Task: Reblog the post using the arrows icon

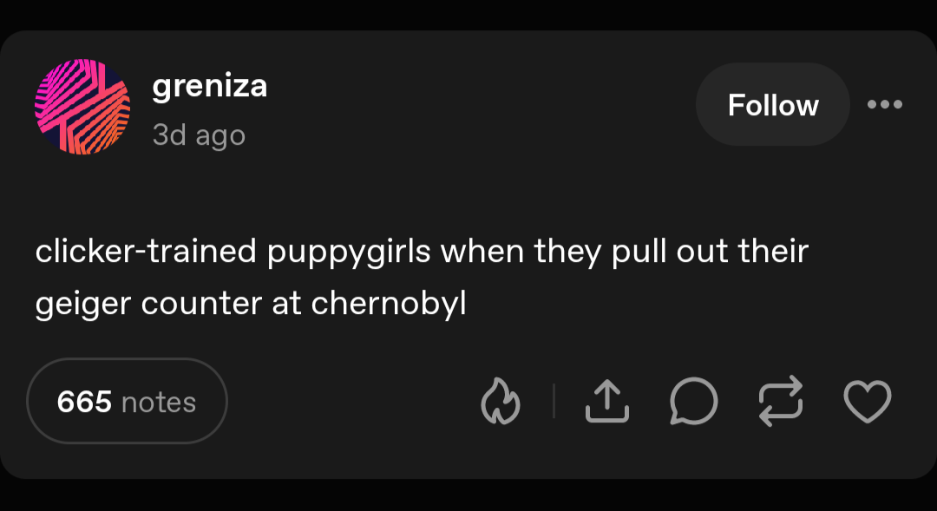Action: pos(781,402)
